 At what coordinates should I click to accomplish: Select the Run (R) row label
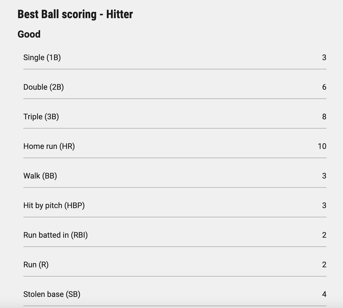coord(36,265)
